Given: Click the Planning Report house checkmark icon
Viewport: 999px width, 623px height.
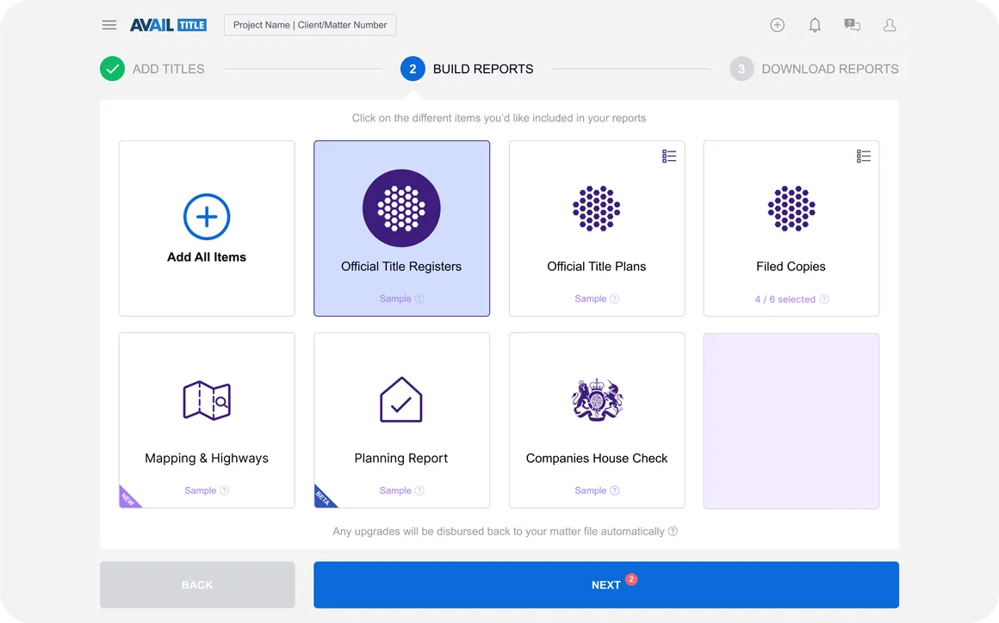Looking at the screenshot, I should [401, 399].
